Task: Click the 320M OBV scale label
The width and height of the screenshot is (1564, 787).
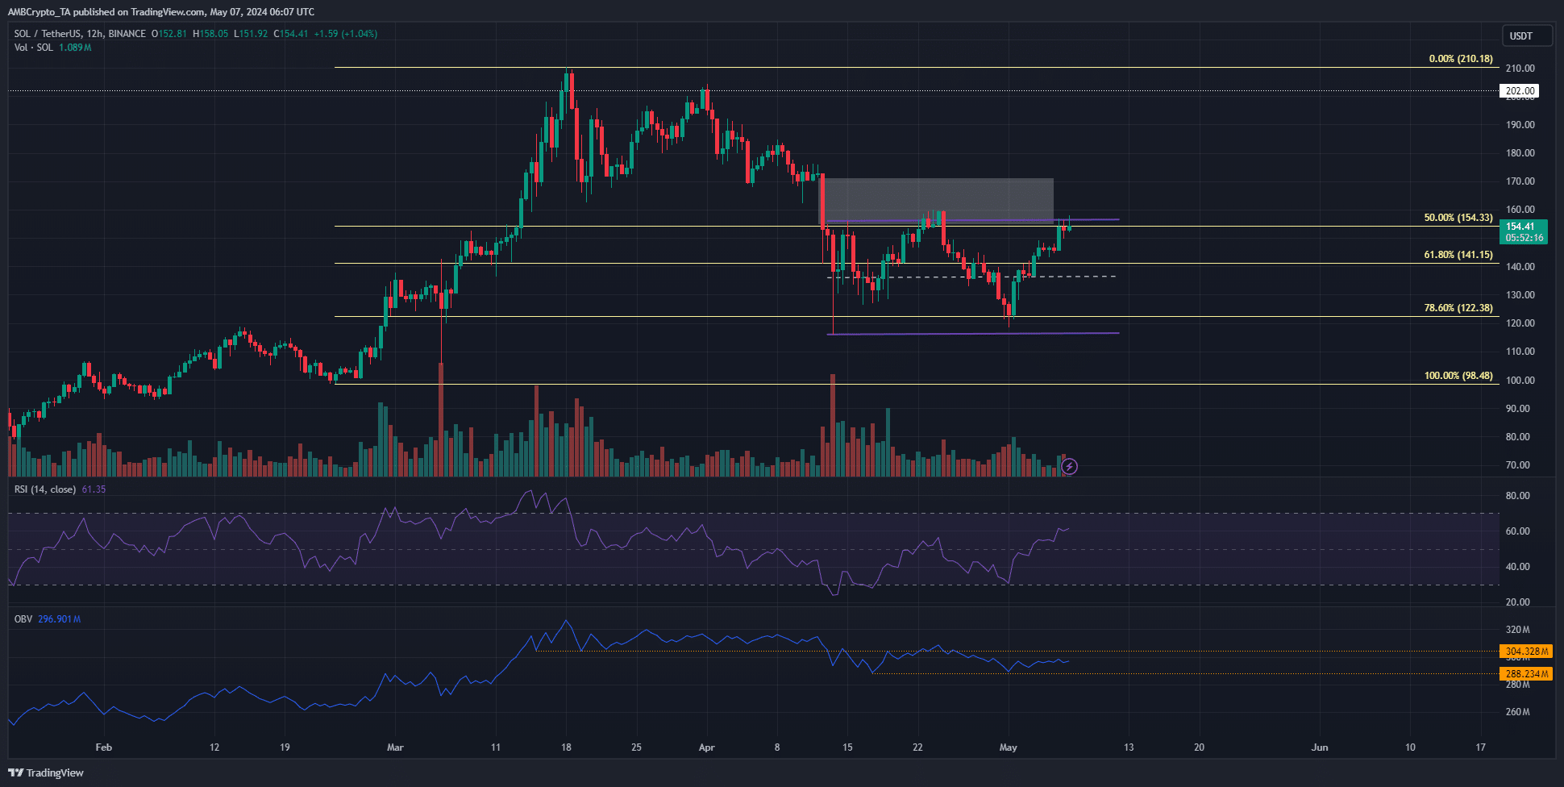Action: (1518, 630)
